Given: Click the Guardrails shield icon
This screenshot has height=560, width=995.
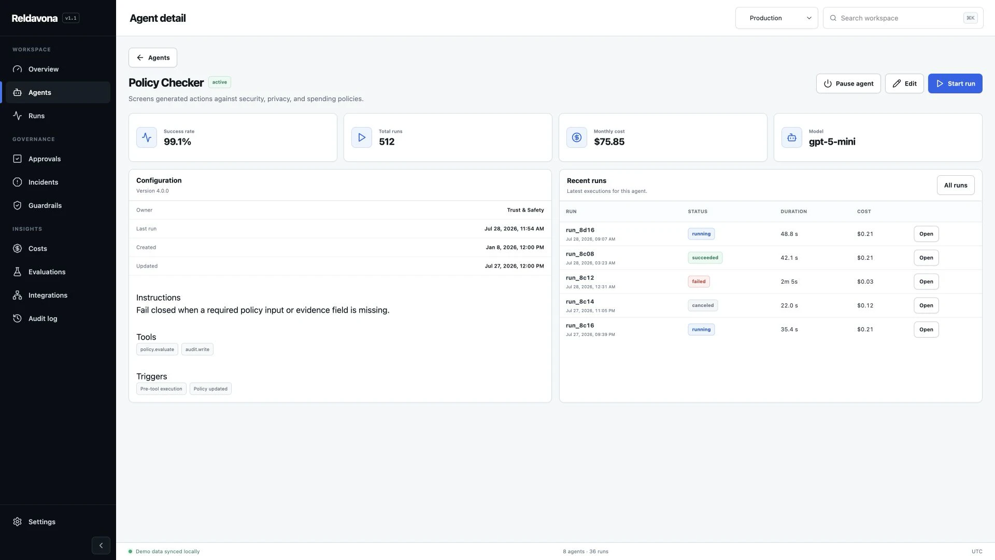Looking at the screenshot, I should 17,205.
